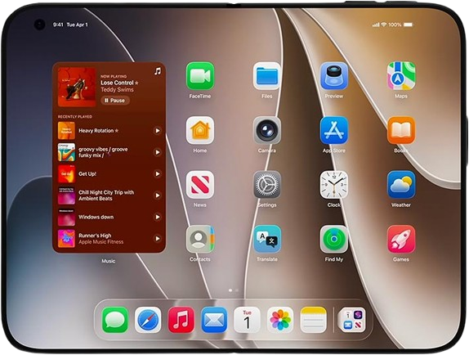Pause the Lose Control song

click(115, 101)
